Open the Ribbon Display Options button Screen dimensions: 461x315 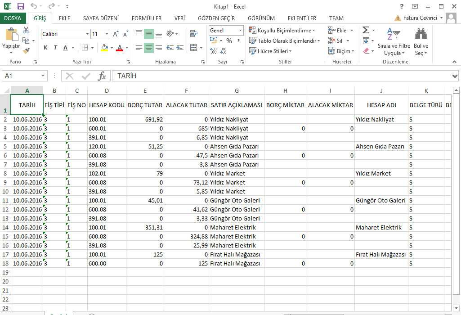pos(415,6)
